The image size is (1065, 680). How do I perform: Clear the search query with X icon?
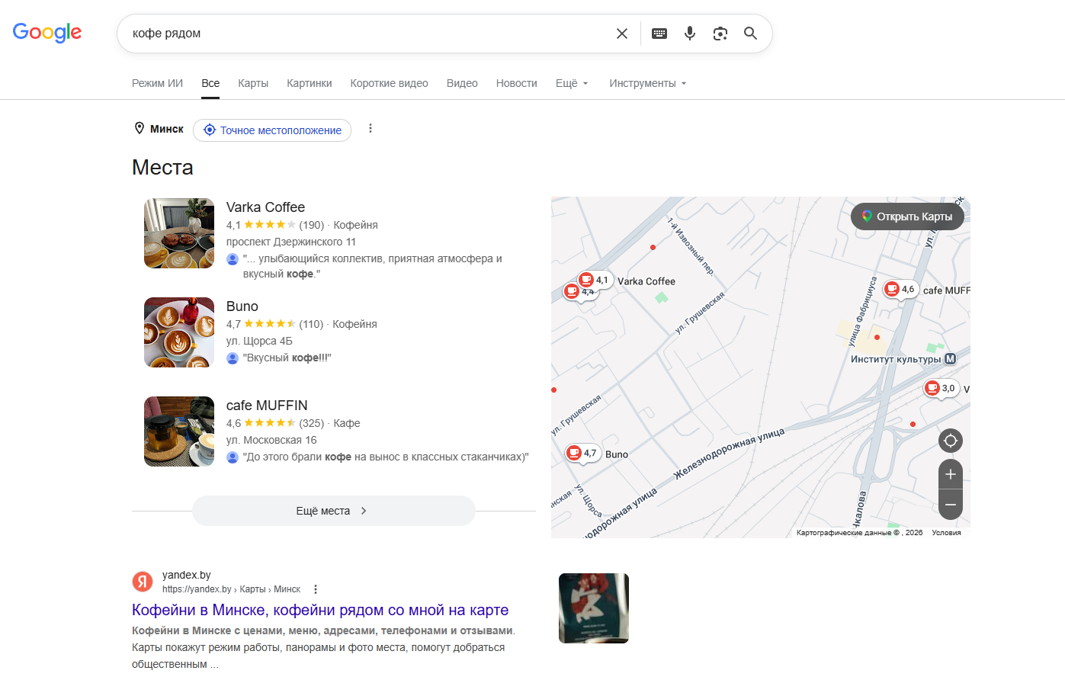622,34
